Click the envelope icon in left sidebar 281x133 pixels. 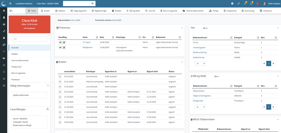pos(4,65)
